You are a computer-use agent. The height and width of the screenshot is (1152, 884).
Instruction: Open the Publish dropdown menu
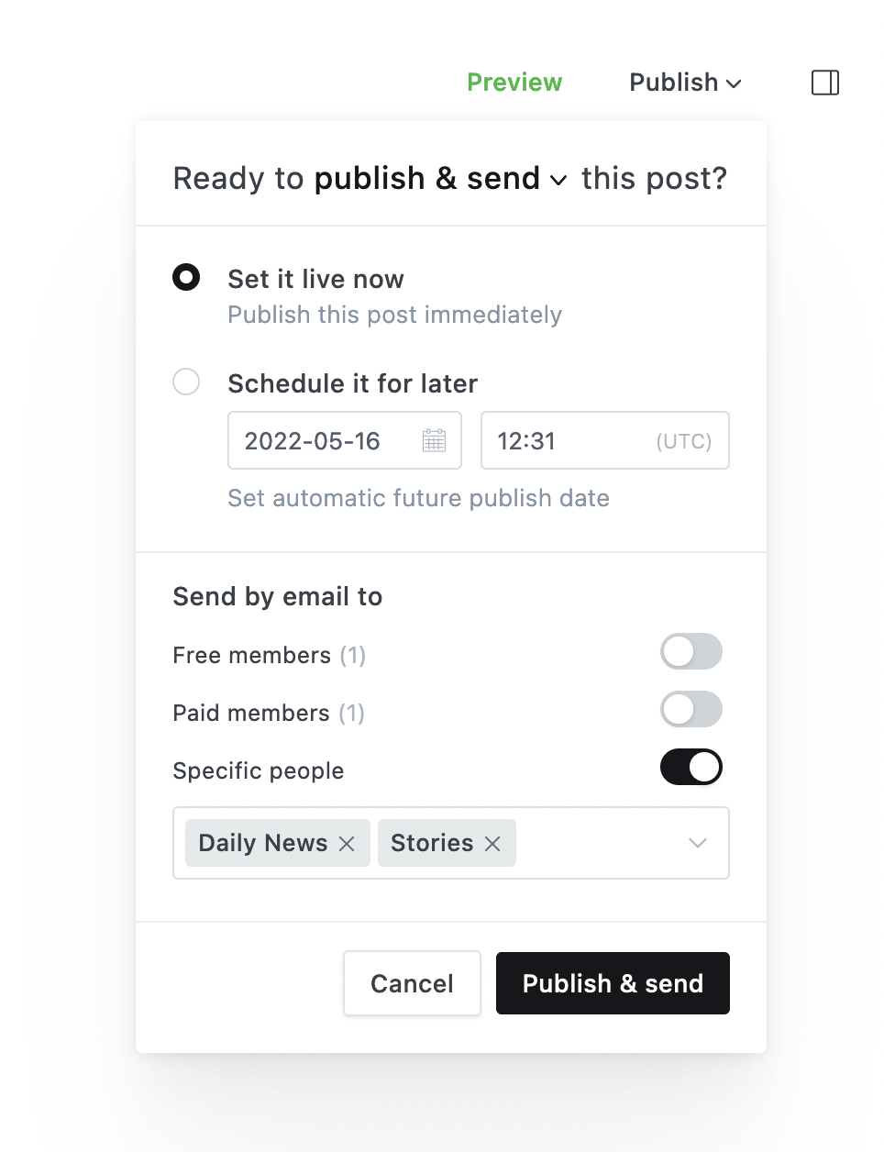685,83
